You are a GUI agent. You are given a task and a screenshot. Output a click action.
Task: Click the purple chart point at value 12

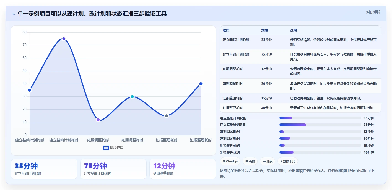(x=98, y=120)
